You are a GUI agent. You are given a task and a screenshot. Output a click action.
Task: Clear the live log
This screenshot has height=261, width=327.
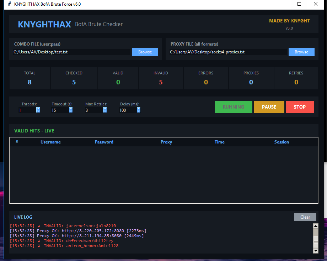[x=305, y=217]
